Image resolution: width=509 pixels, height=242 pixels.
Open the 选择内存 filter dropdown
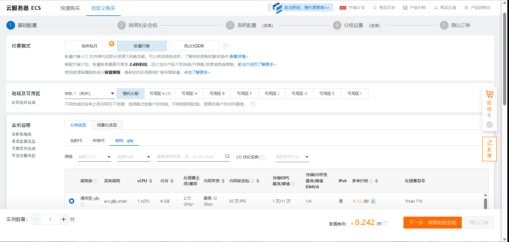click(x=134, y=157)
